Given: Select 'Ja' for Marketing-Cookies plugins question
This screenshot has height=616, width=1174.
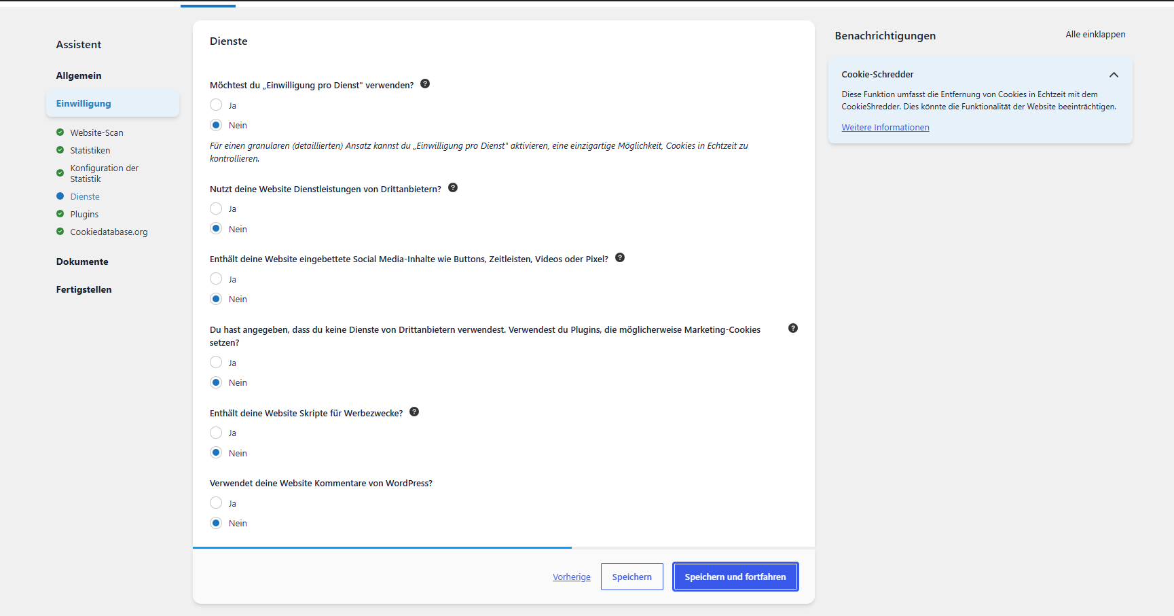Looking at the screenshot, I should point(216,362).
